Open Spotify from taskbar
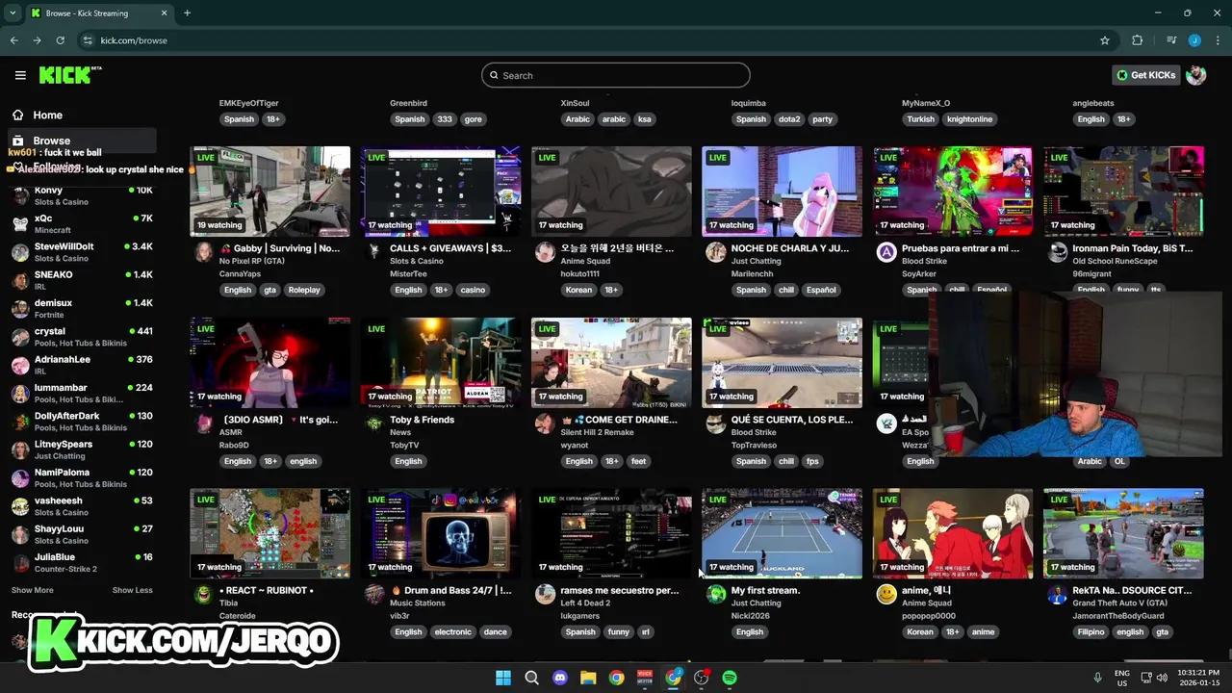The image size is (1232, 693). coord(730,678)
